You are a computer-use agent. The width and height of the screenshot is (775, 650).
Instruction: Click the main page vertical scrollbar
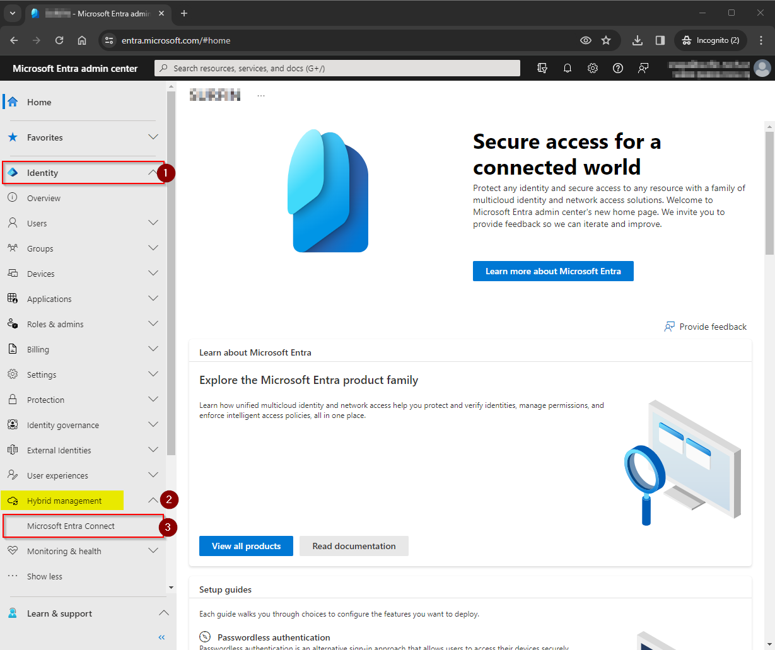click(769, 192)
